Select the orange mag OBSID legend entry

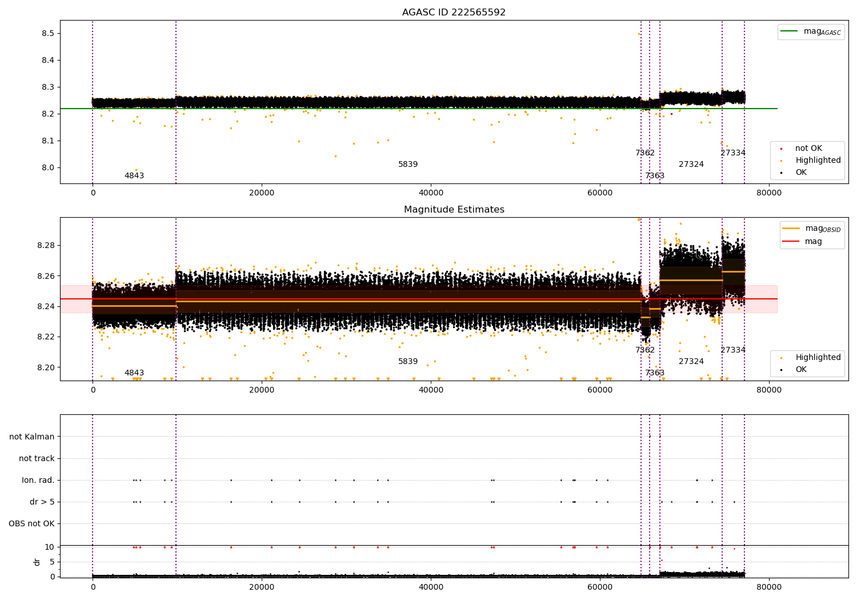(811, 229)
